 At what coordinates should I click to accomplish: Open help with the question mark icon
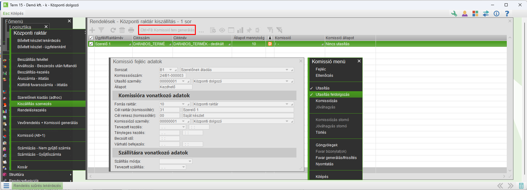tap(507, 14)
